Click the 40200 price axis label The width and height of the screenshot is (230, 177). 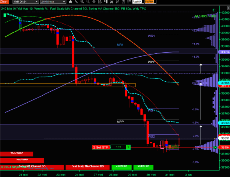tap(225, 13)
